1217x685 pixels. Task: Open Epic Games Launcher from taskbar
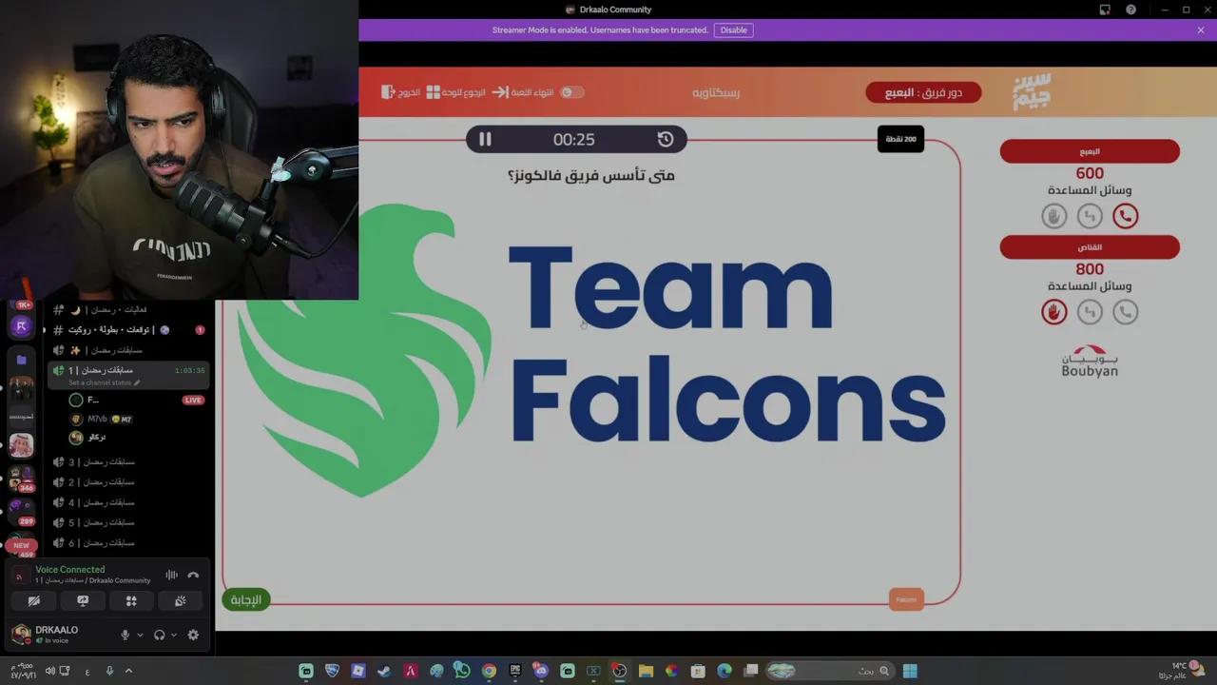[x=515, y=671]
